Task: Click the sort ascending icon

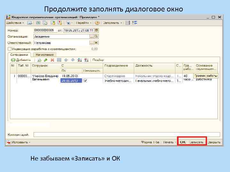Action: [80, 60]
